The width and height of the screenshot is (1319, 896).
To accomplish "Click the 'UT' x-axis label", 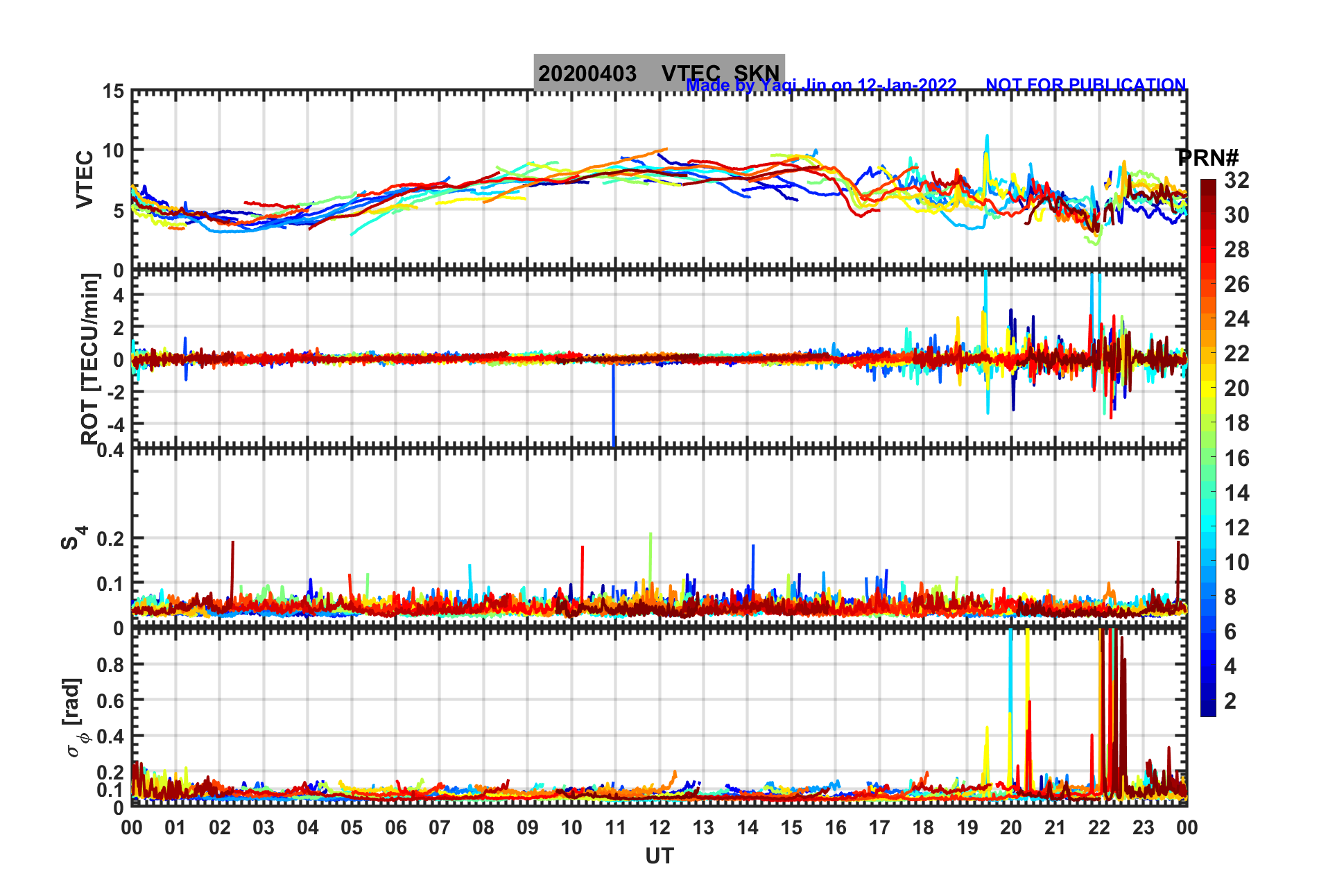I will pyautogui.click(x=659, y=856).
